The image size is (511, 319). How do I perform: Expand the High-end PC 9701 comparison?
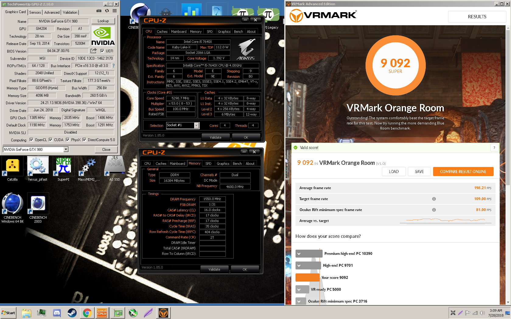coord(299,265)
